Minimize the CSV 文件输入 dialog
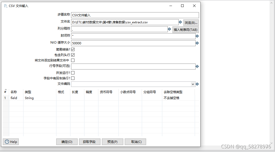The image size is (275, 152). tap(171, 6)
